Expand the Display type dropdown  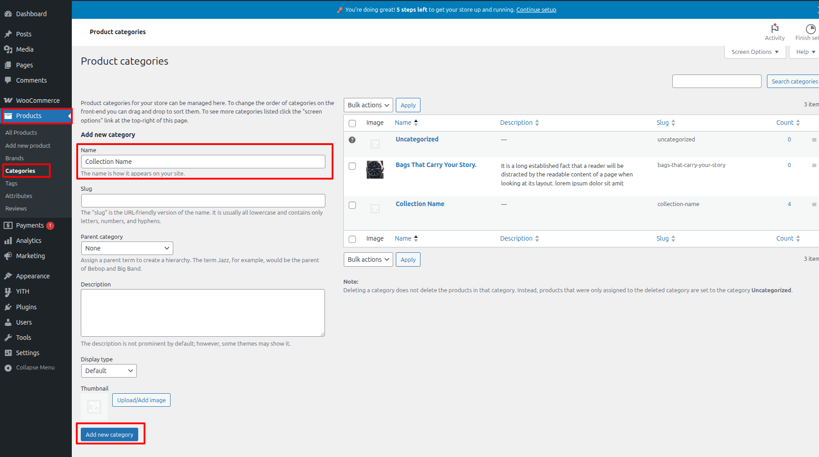109,371
